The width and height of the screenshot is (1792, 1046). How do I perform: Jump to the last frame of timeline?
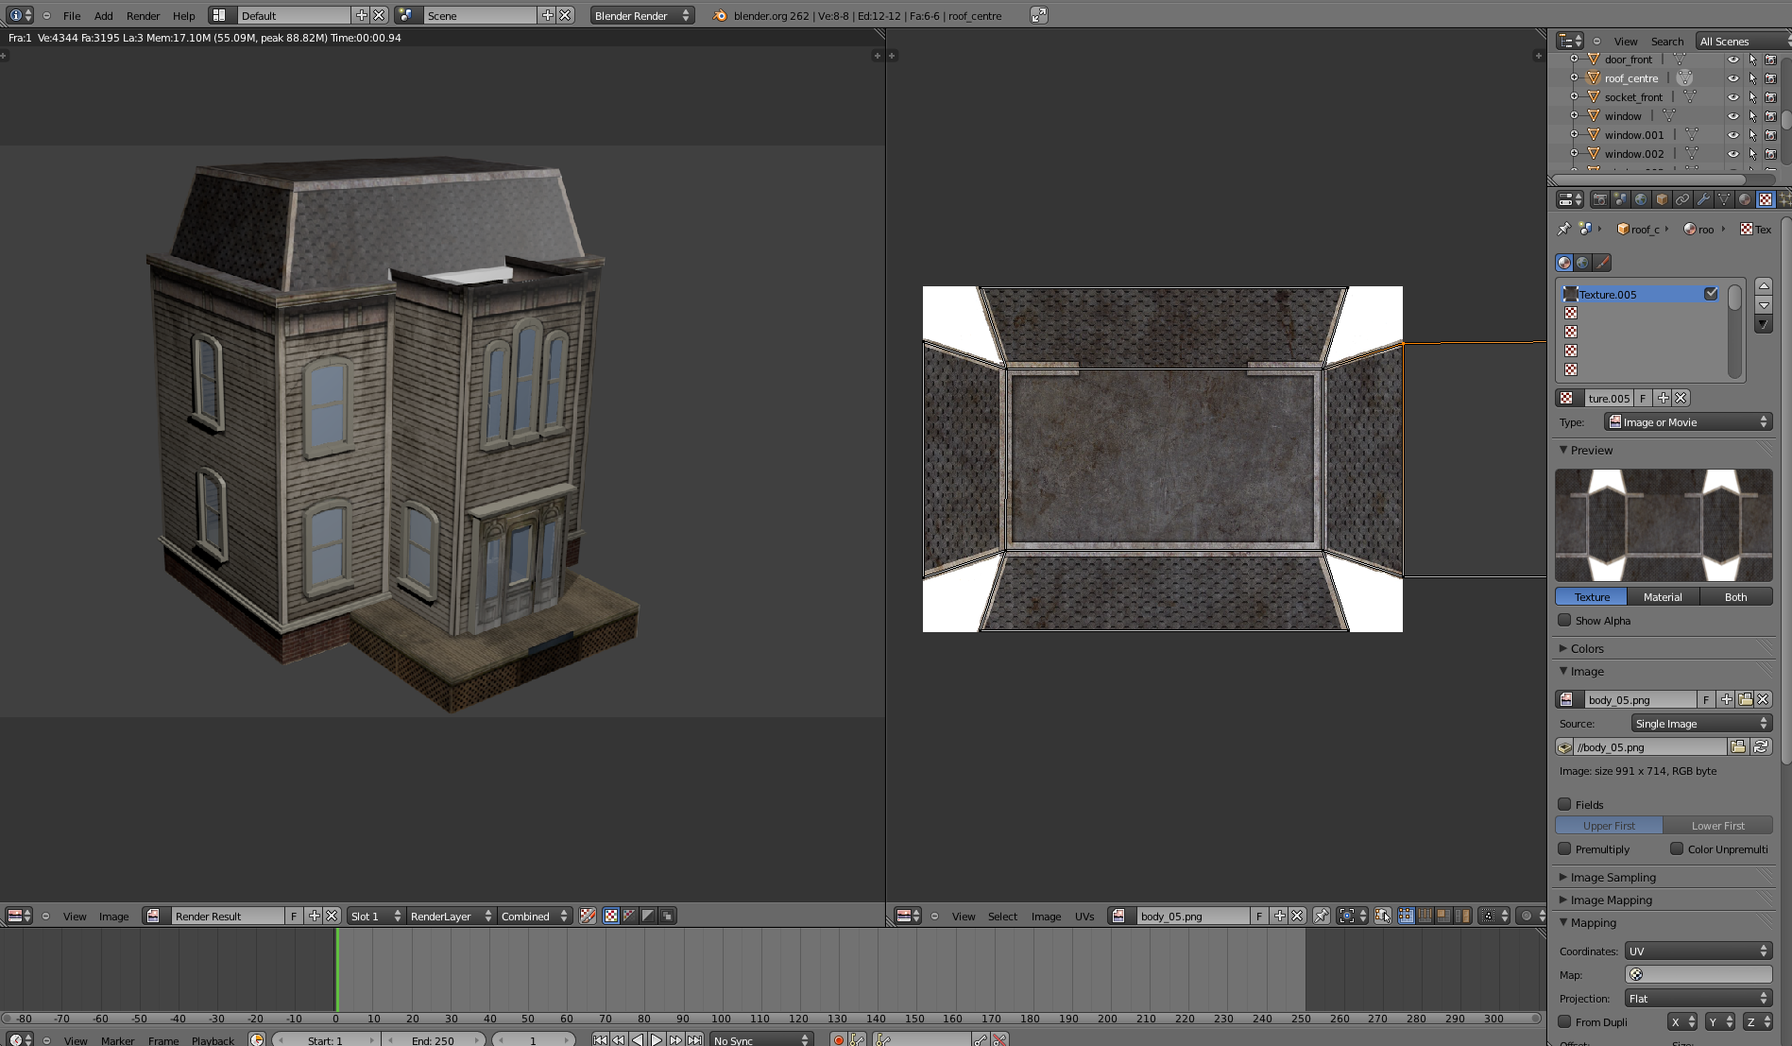(x=694, y=1039)
